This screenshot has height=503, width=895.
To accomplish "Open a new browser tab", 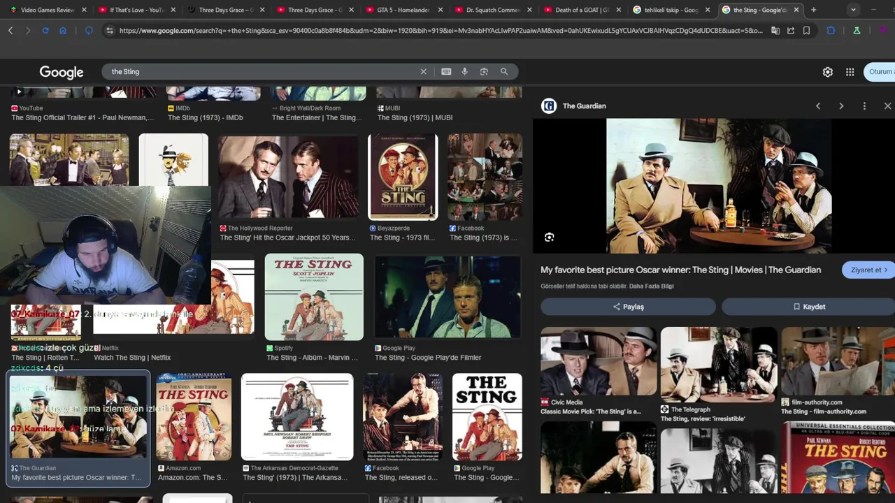I will pos(813,10).
